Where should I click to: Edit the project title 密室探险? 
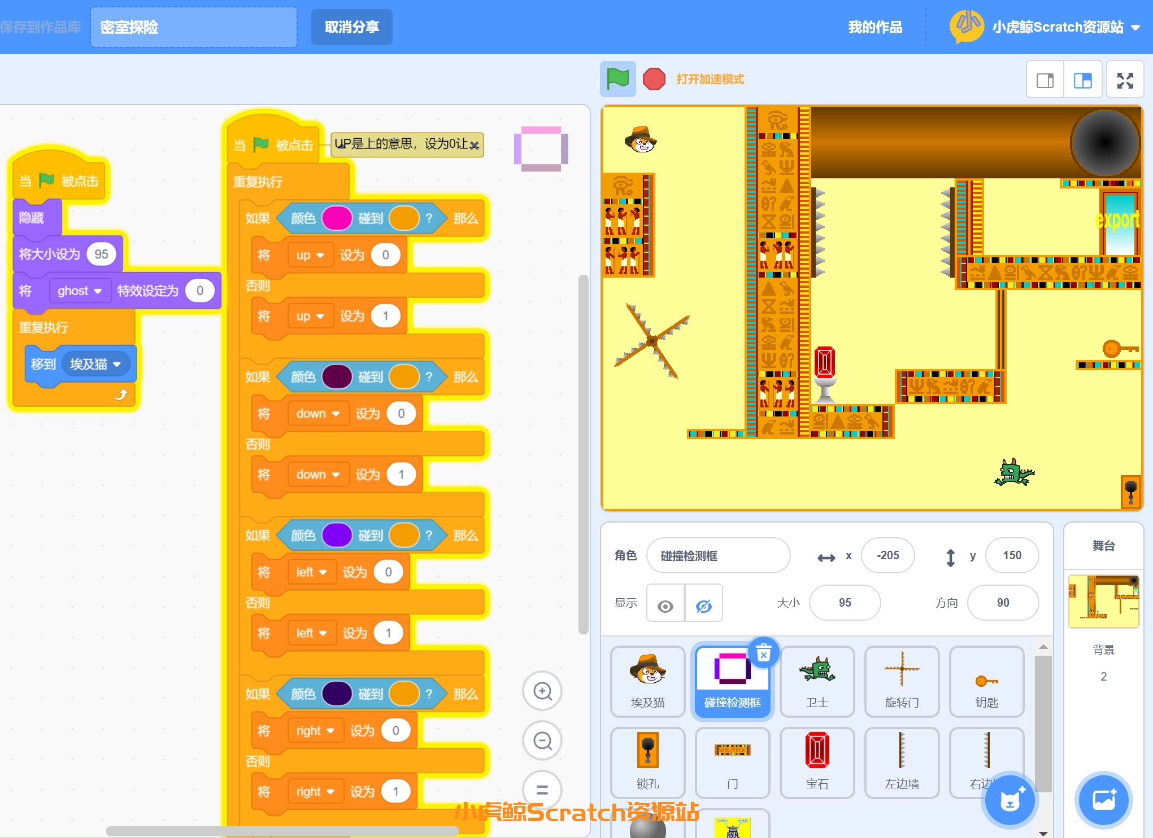point(193,27)
